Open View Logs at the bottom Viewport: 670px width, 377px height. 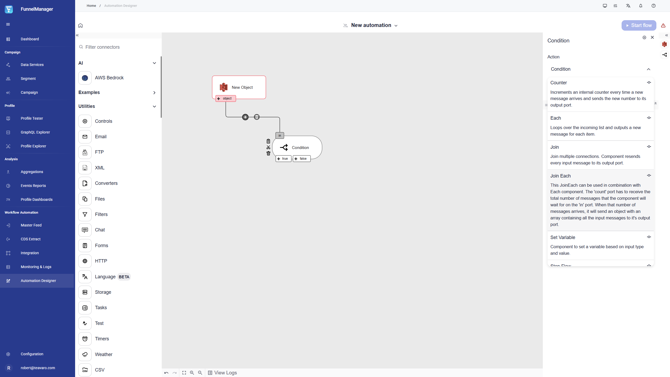[222, 373]
